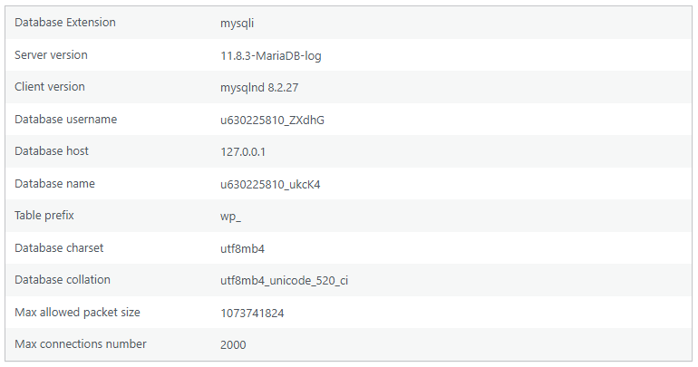Image resolution: width=698 pixels, height=367 pixels.
Task: Select the 127.0.0.1 host value
Action: coord(243,151)
